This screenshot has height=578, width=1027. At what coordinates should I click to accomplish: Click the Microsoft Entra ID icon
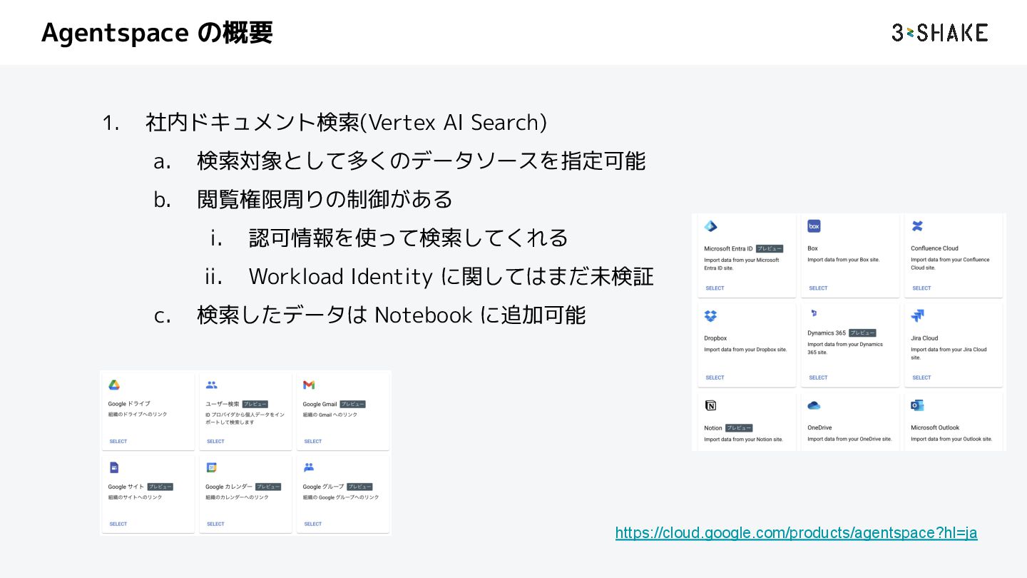pos(710,227)
